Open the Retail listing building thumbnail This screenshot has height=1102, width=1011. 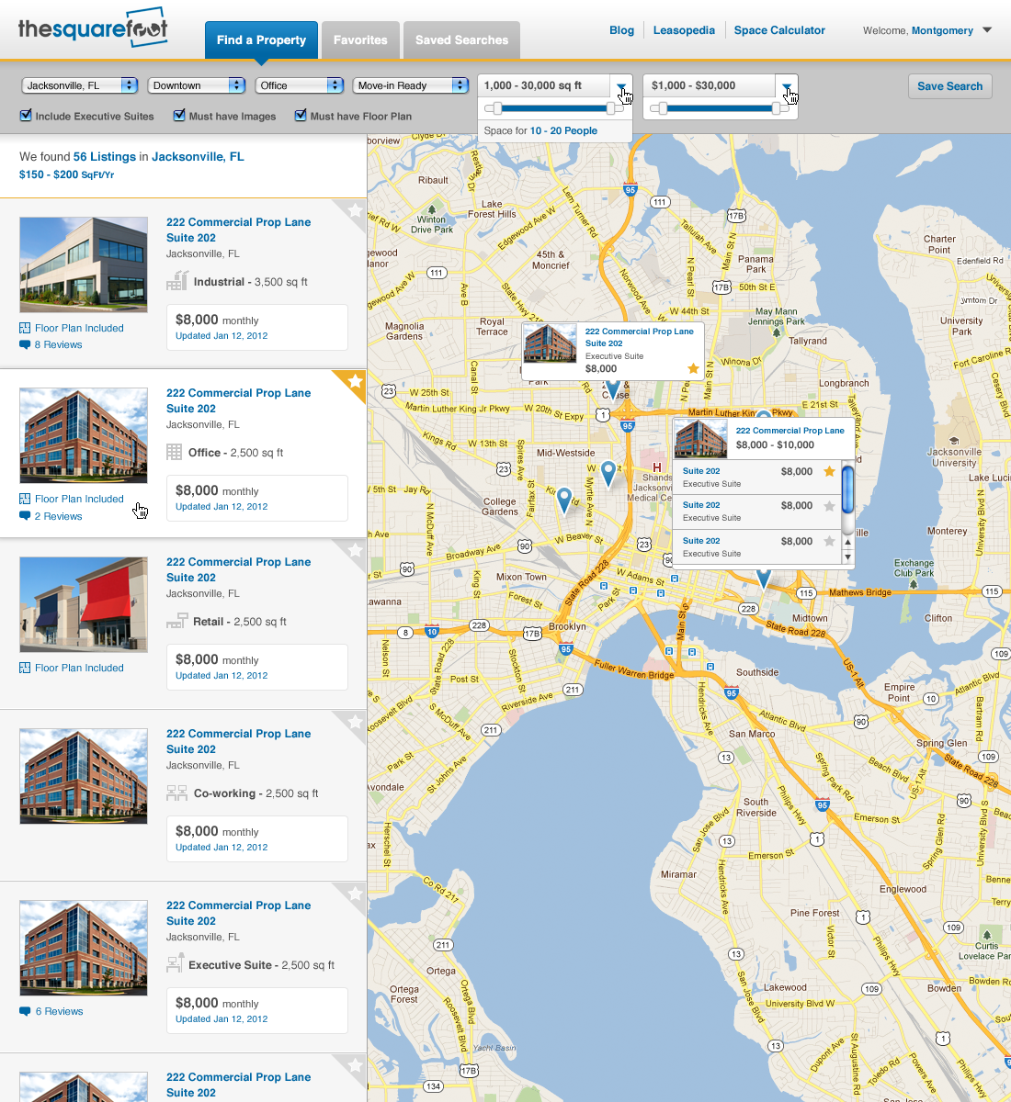[x=84, y=604]
